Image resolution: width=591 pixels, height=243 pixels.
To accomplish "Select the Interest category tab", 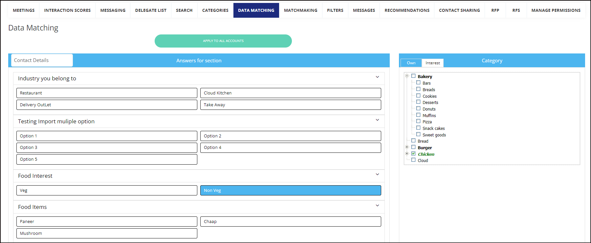I will (x=432, y=63).
